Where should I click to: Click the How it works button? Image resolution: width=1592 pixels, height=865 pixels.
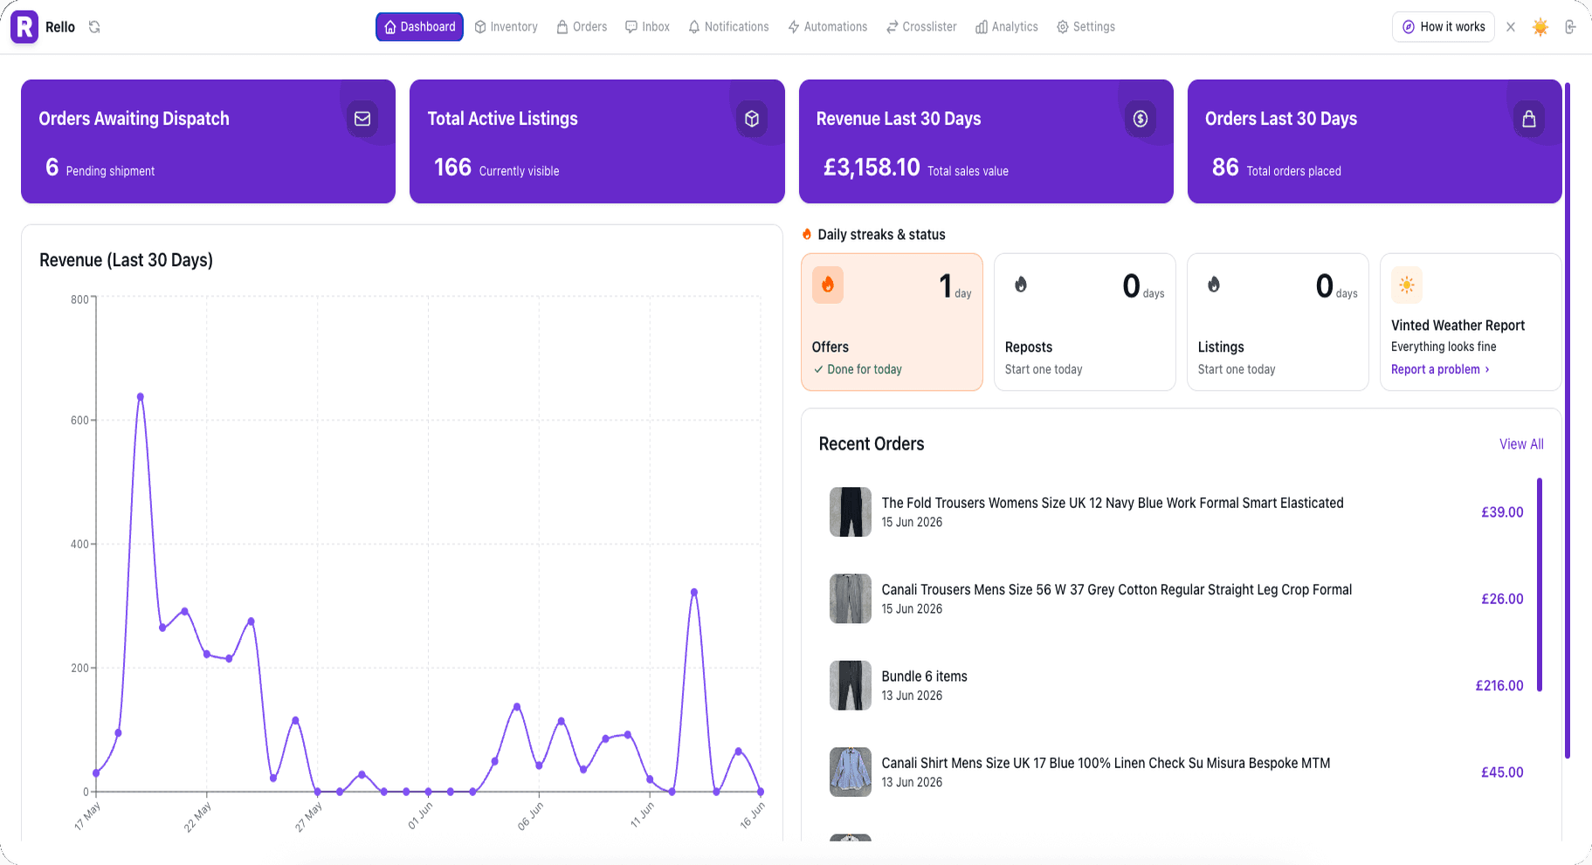(1444, 27)
